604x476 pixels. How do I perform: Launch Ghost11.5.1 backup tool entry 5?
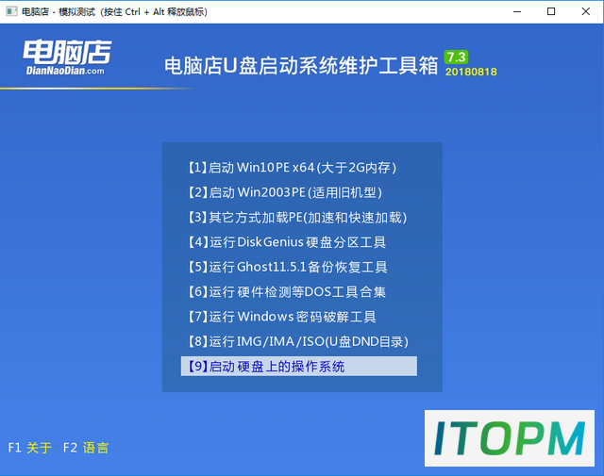tap(287, 267)
